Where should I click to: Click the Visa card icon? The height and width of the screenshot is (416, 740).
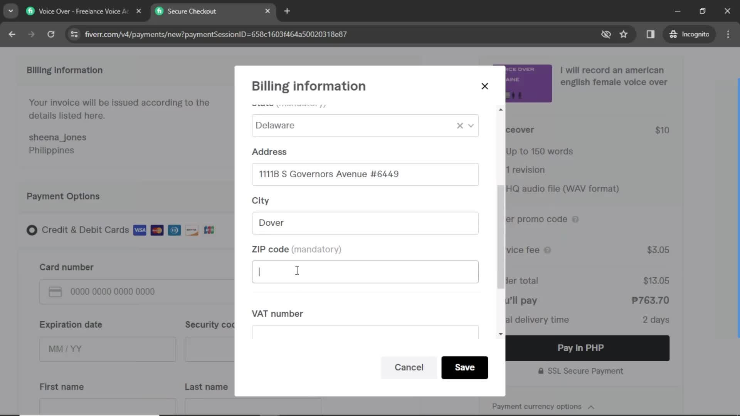click(x=140, y=230)
